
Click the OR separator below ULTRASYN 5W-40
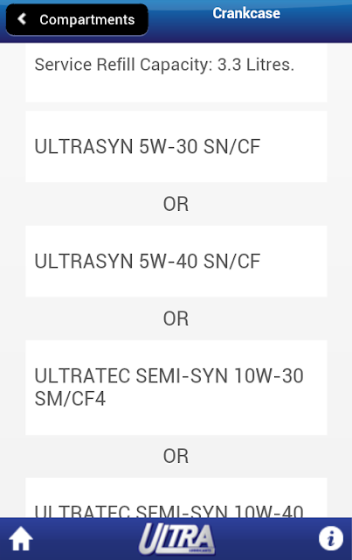176,318
